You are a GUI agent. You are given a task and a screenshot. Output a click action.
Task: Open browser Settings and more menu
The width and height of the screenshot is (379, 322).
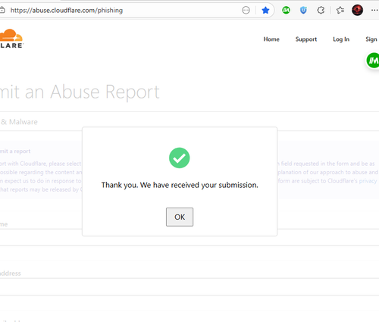(x=374, y=11)
